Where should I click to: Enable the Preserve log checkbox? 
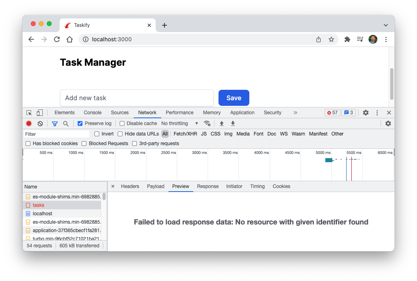pyautogui.click(x=80, y=123)
